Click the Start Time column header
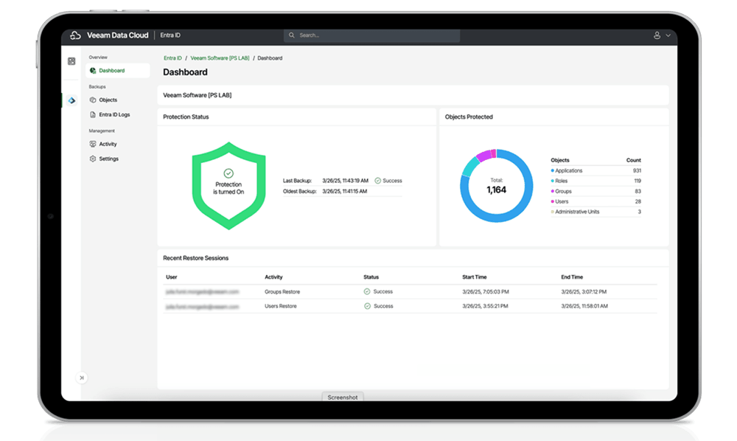 tap(474, 277)
